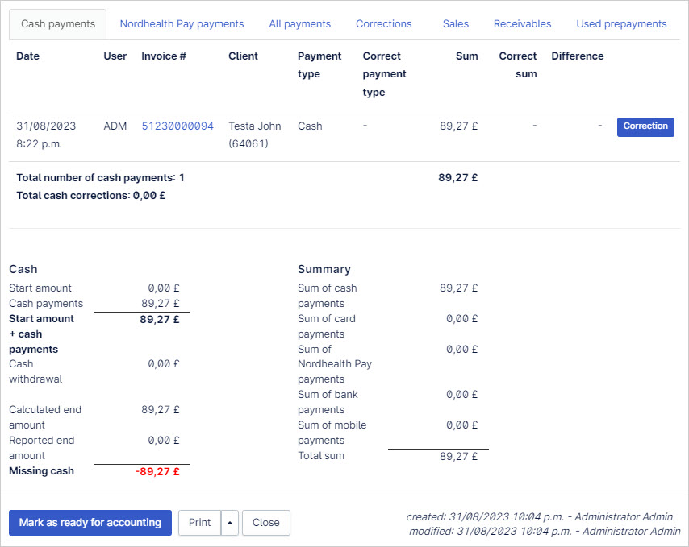Click the ADM user cell

115,126
